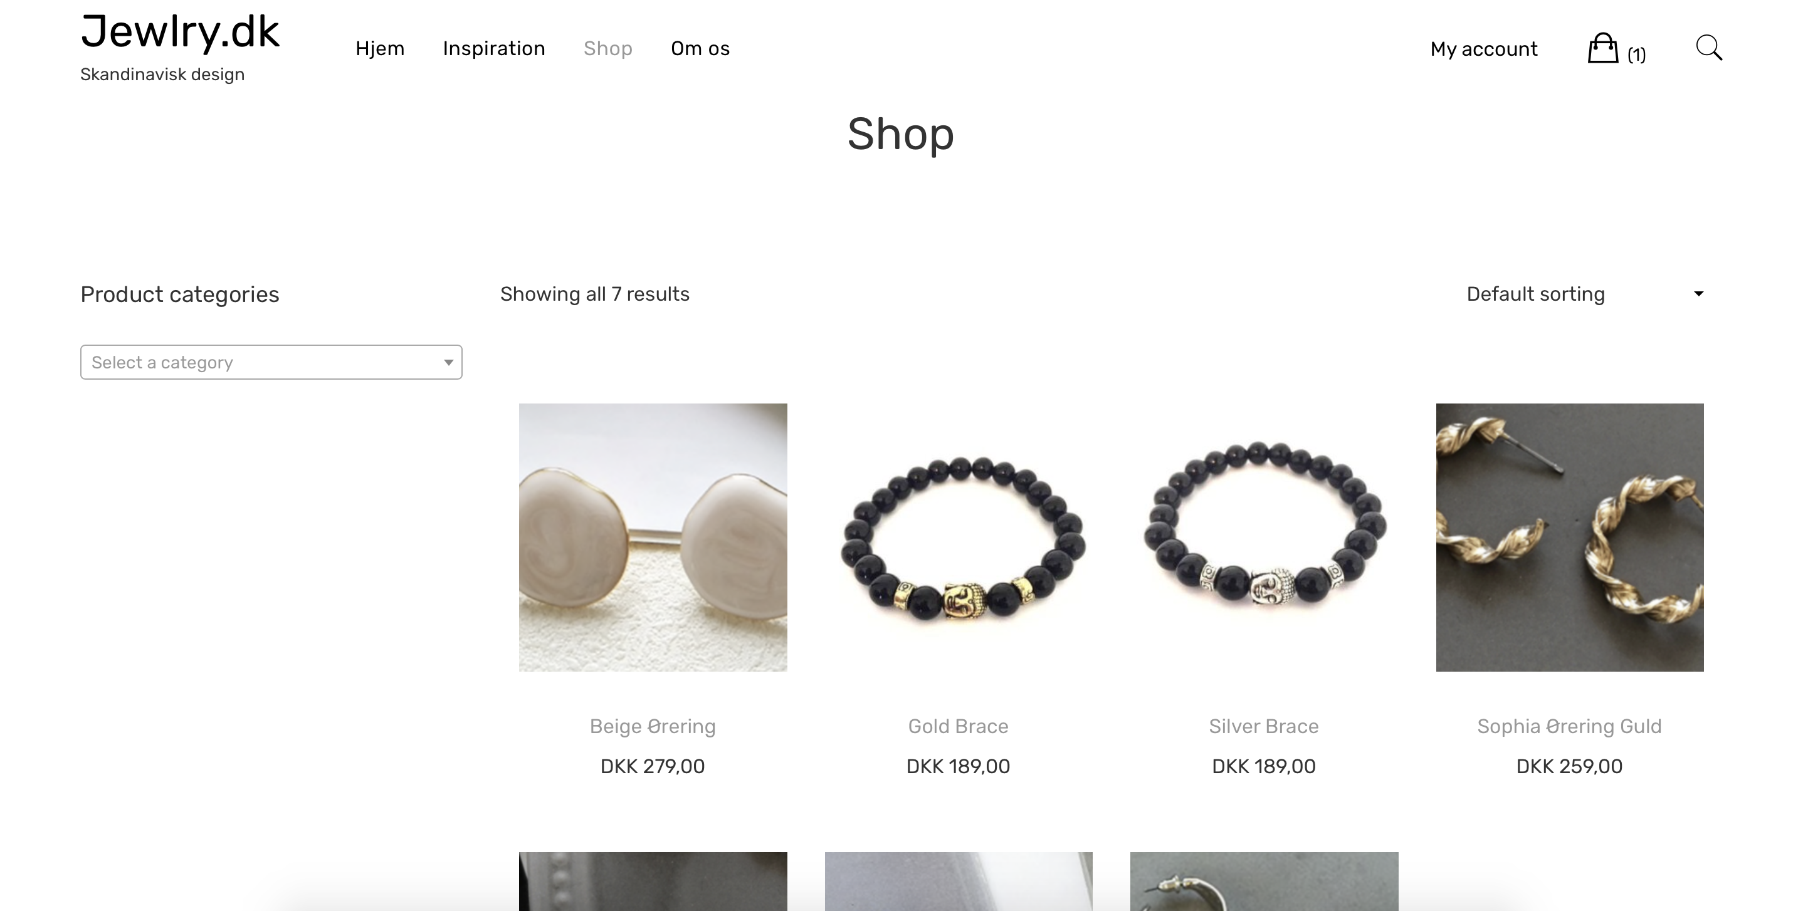The width and height of the screenshot is (1803, 911).
Task: Open the Beige Ørering product image
Action: tap(653, 537)
